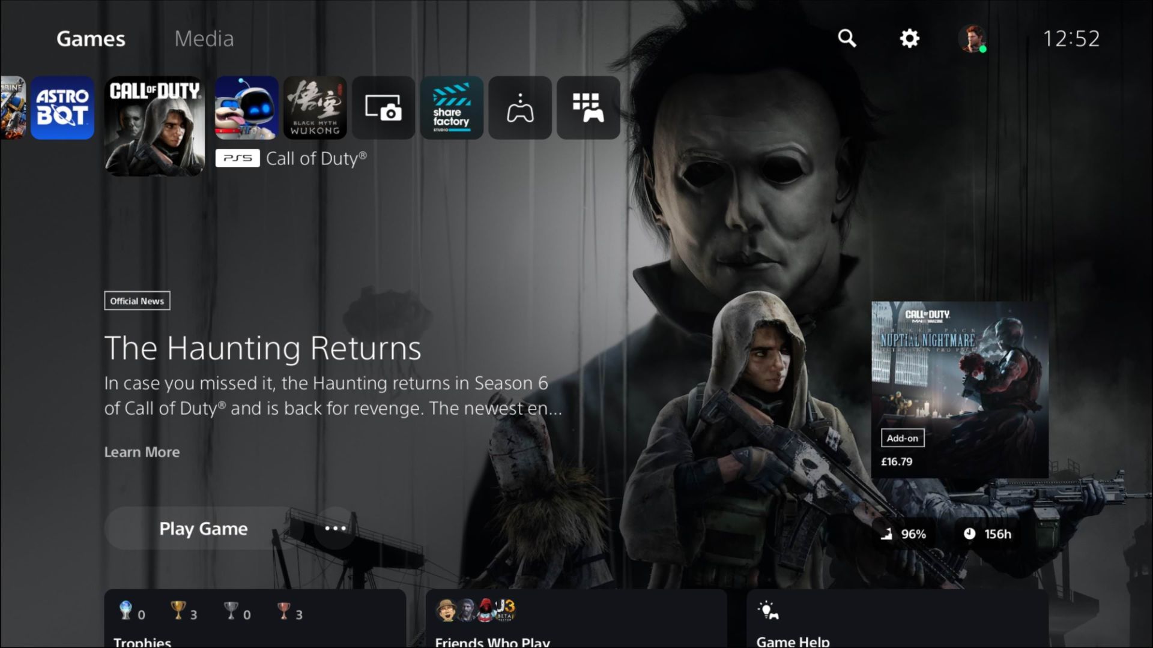Launch Share Factory Studio
1153x648 pixels.
pyautogui.click(x=452, y=108)
